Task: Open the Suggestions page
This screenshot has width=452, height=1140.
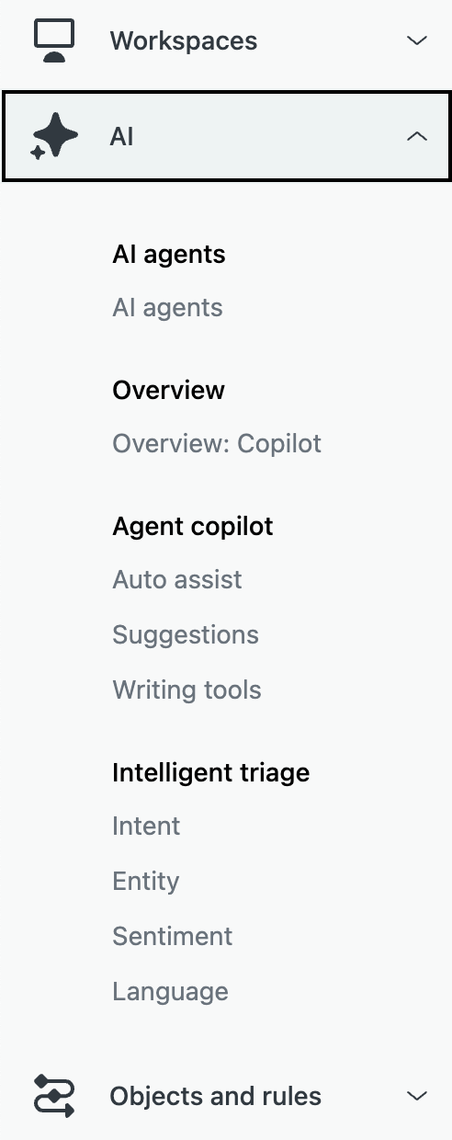Action: (x=186, y=635)
